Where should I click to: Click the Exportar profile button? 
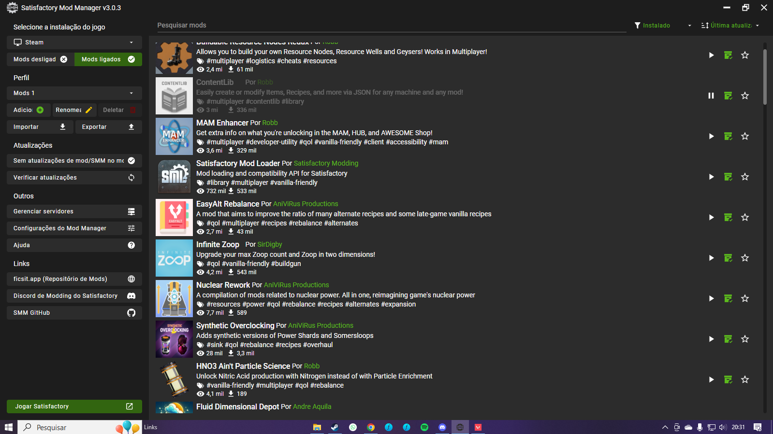tap(109, 127)
